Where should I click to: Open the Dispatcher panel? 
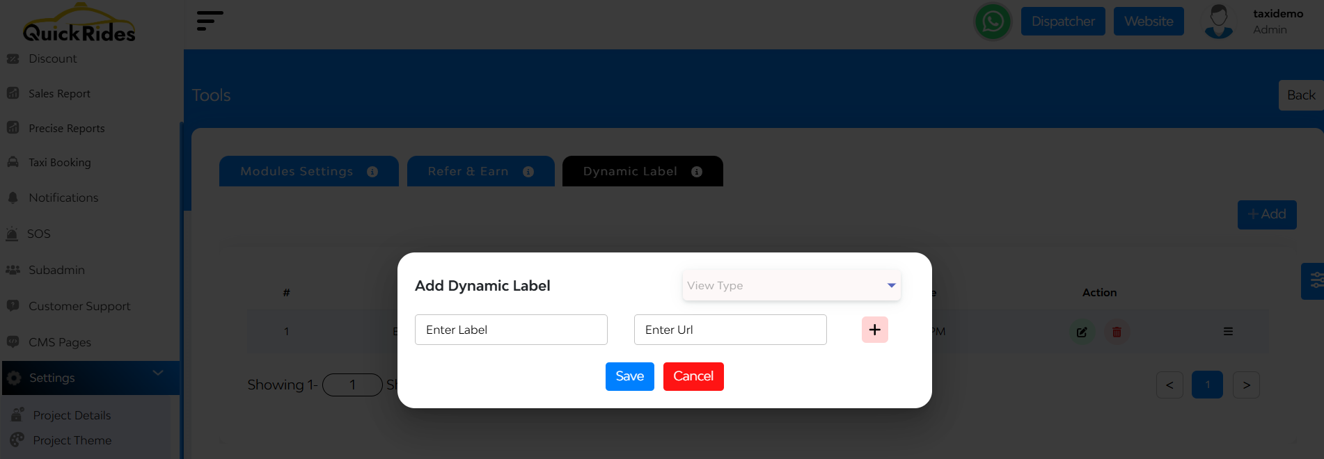coord(1062,22)
